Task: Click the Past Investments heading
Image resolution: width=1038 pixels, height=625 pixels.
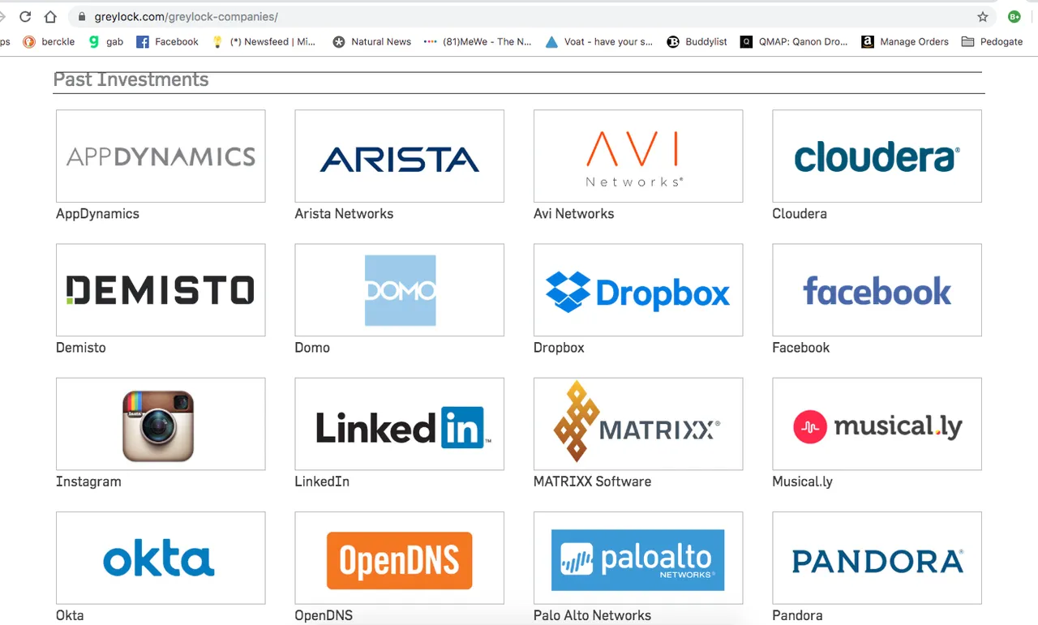Action: (131, 79)
